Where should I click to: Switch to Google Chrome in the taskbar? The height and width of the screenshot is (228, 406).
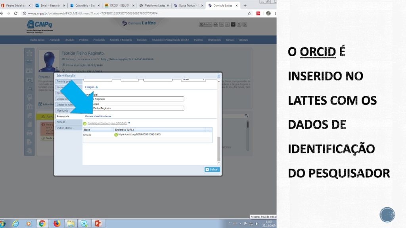click(42, 223)
